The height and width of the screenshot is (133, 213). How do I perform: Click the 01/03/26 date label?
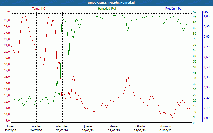[x=166, y=130]
